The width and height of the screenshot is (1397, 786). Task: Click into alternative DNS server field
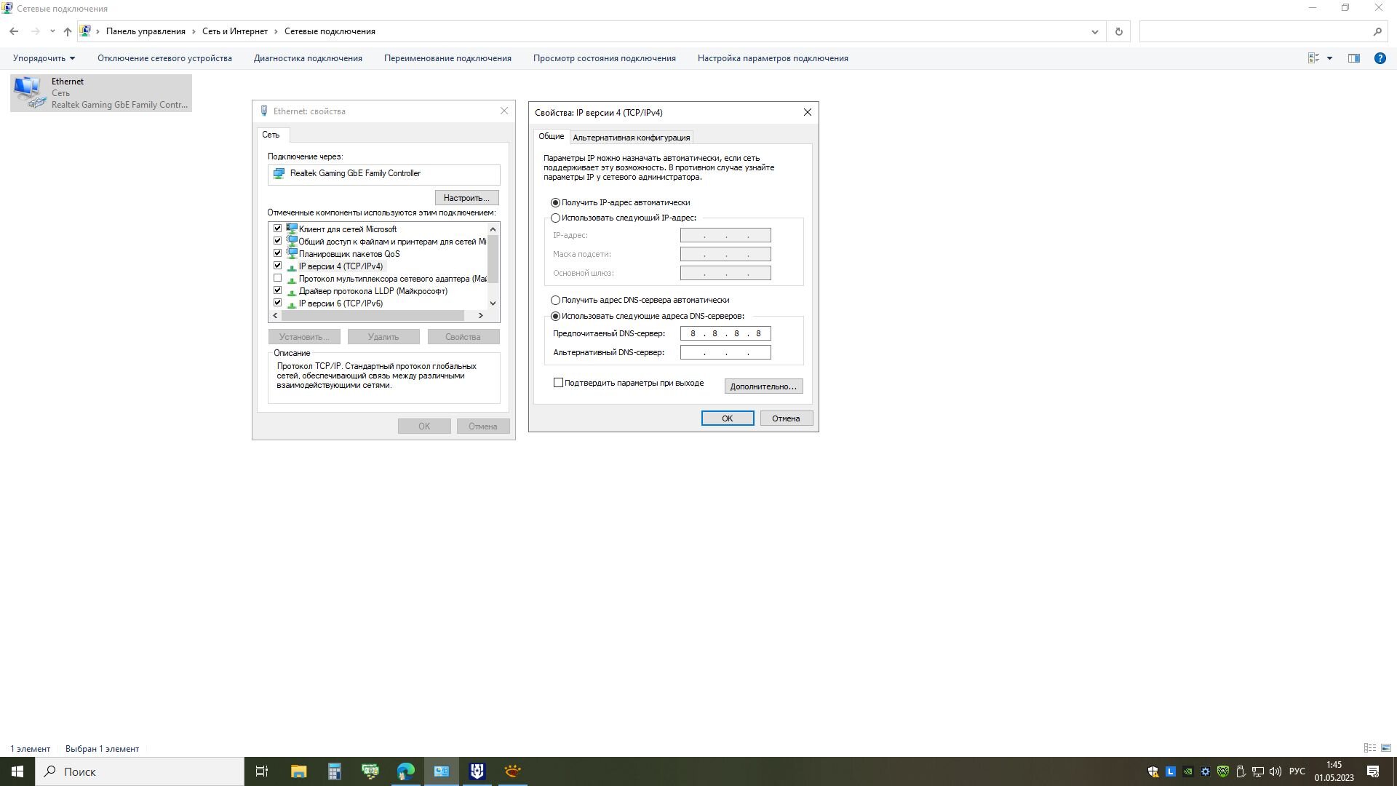(x=725, y=352)
